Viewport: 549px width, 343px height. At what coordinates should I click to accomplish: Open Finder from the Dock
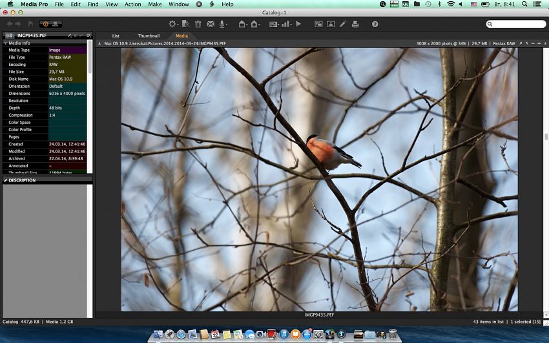pyautogui.click(x=158, y=334)
